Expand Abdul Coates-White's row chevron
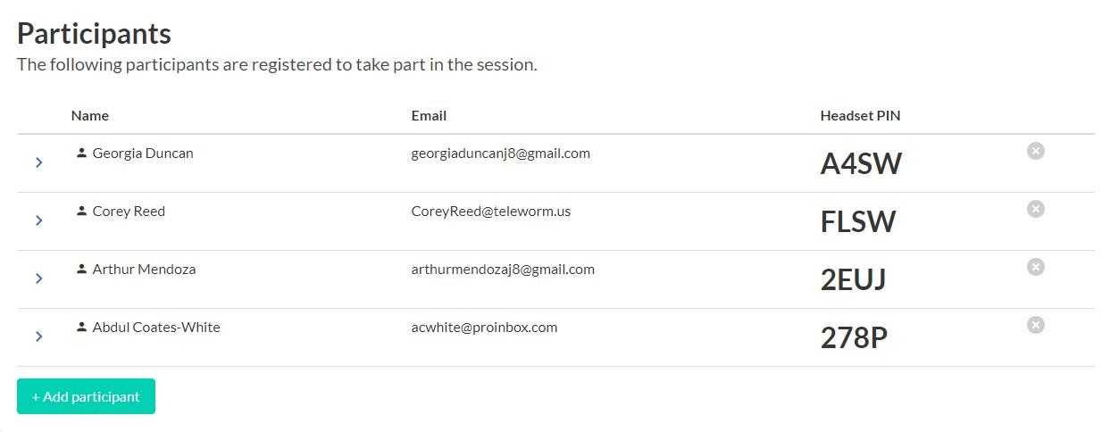The width and height of the screenshot is (1110, 432). (x=39, y=336)
